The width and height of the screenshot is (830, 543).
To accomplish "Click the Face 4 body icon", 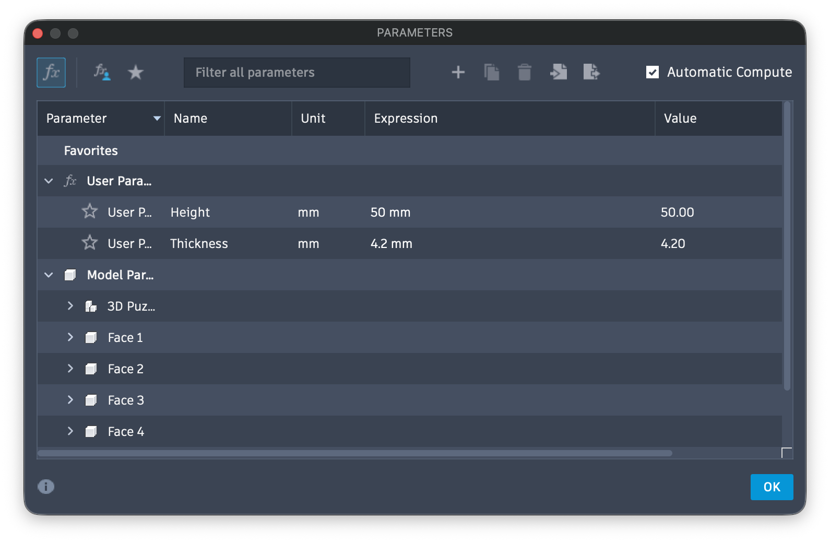I will 91,432.
